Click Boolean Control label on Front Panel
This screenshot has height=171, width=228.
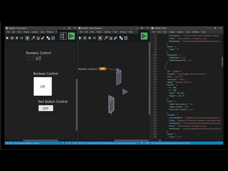(x=46, y=74)
